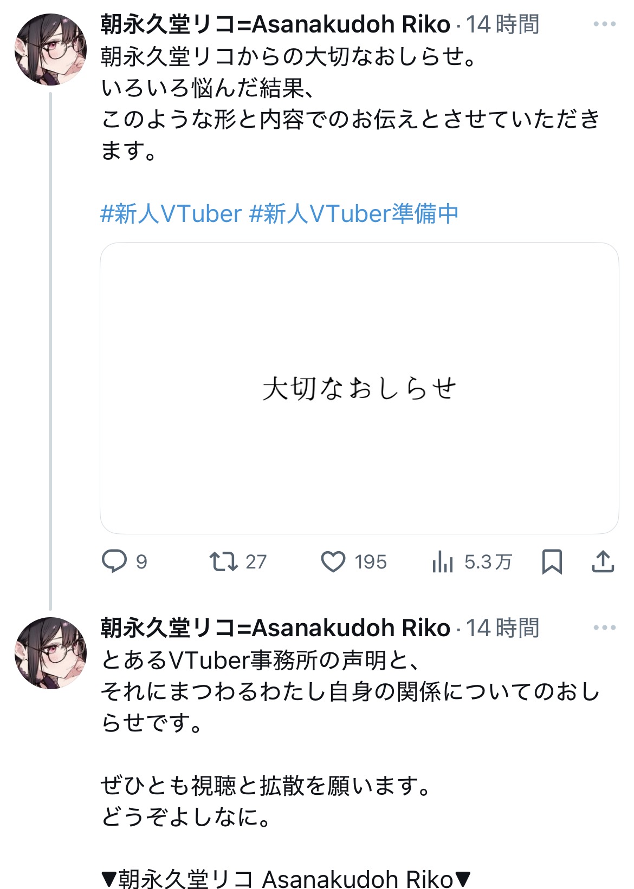
Task: Open first tweet's author name Asanakudoh Riko
Action: 275,24
